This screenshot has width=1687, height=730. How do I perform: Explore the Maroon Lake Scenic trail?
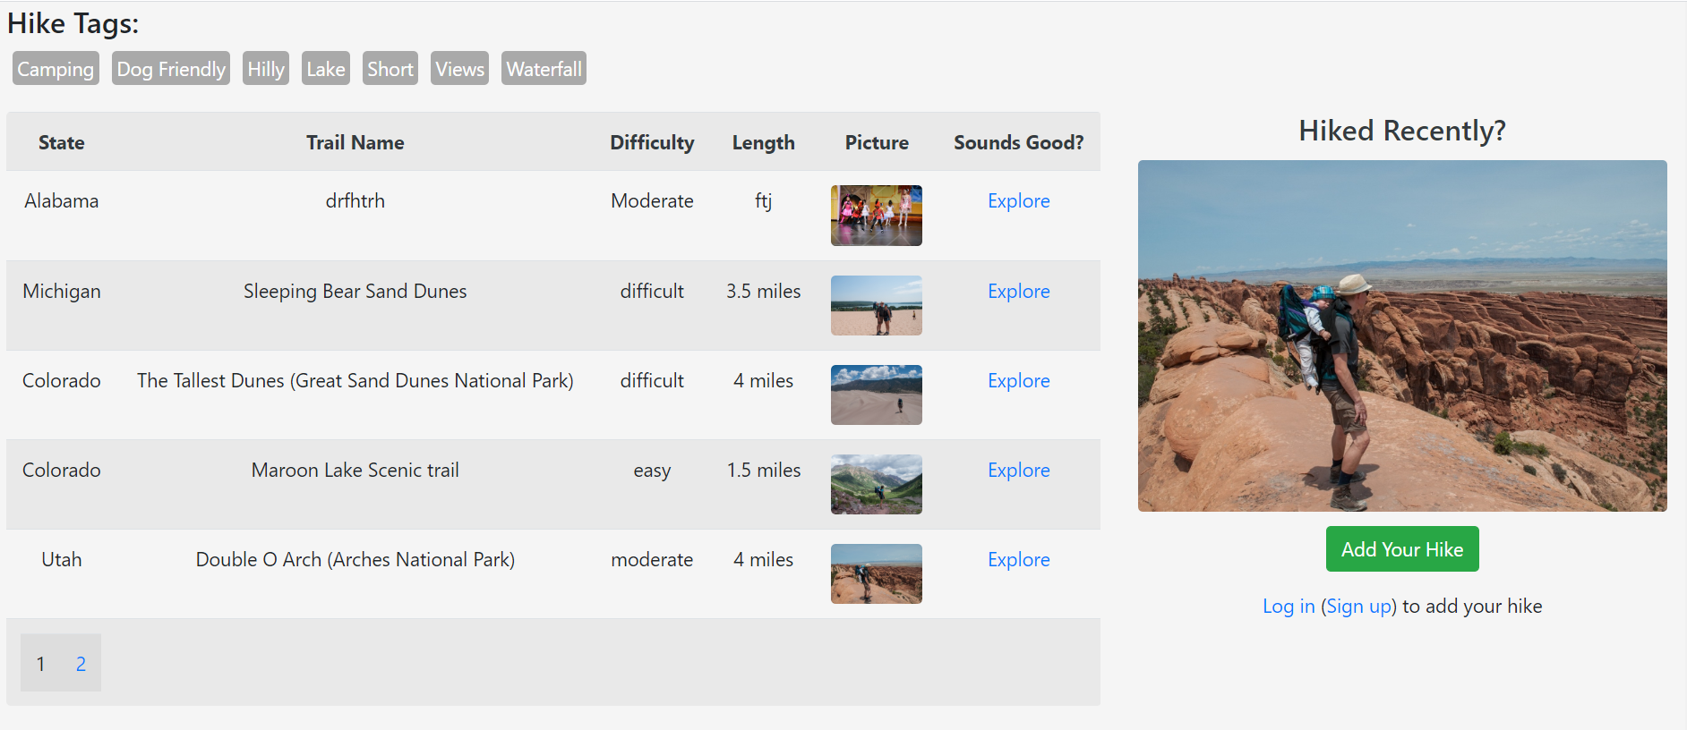tap(1018, 471)
